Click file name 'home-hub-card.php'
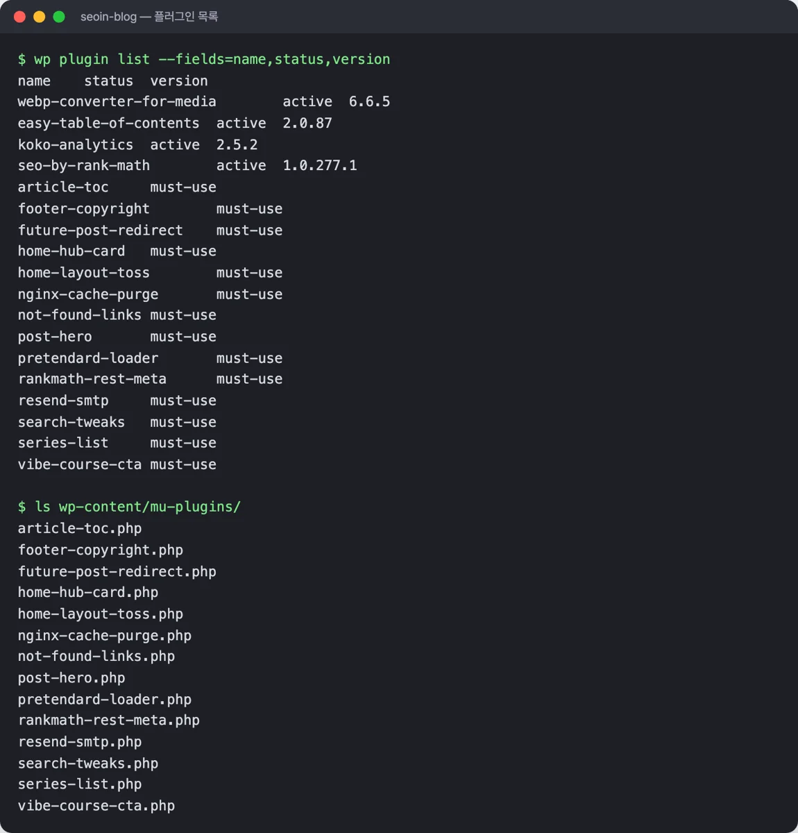Screen dimensions: 798x833 pos(88,592)
